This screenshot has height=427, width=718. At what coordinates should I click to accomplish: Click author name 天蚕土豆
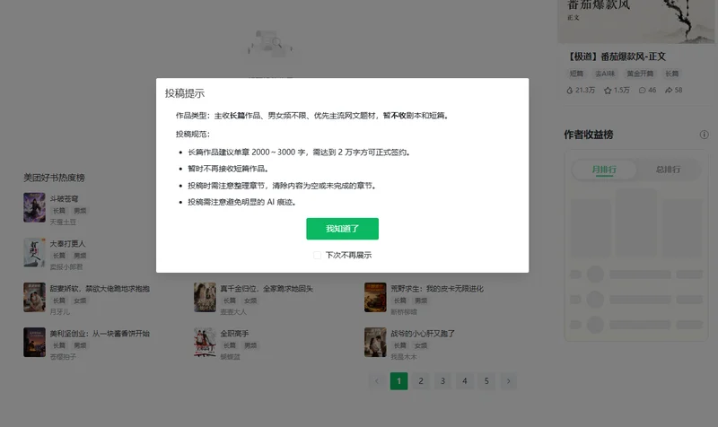click(63, 222)
